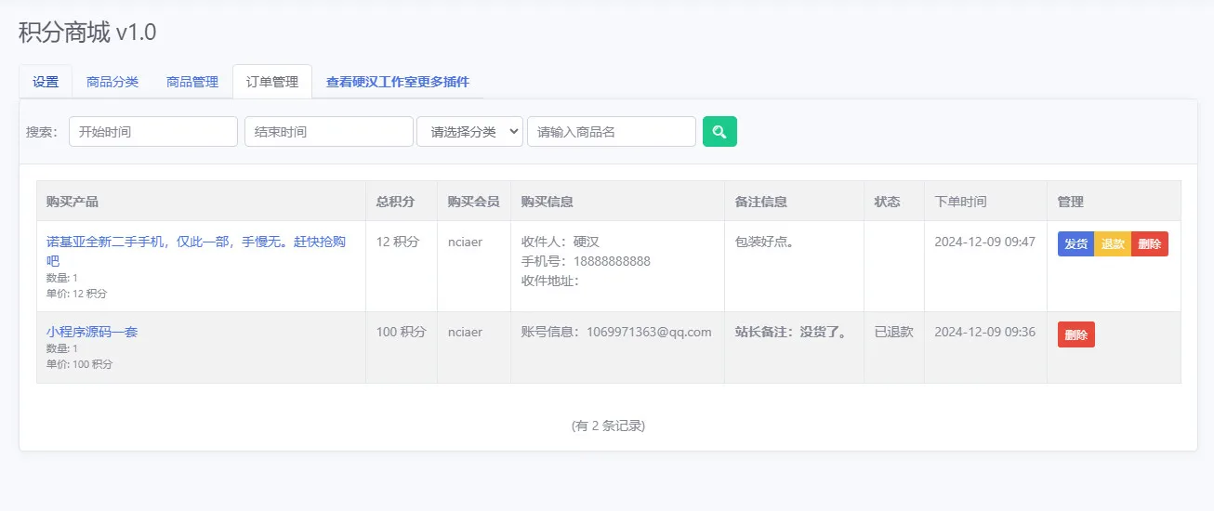Click the 购买产品 column header
1214x511 pixels.
(73, 202)
